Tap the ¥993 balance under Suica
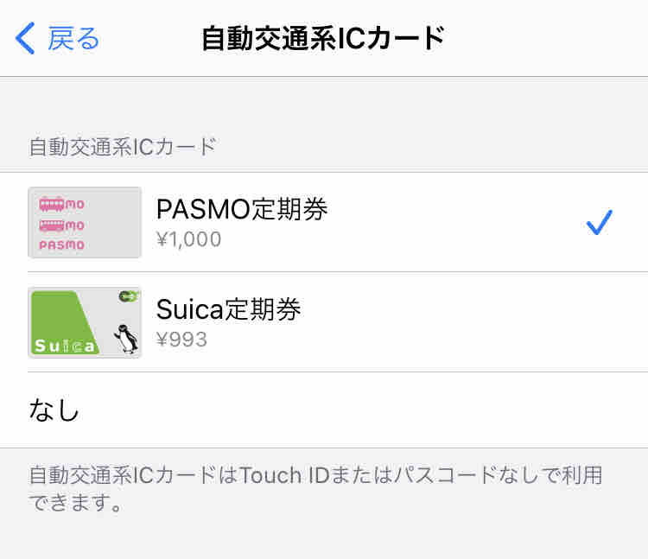 181,340
